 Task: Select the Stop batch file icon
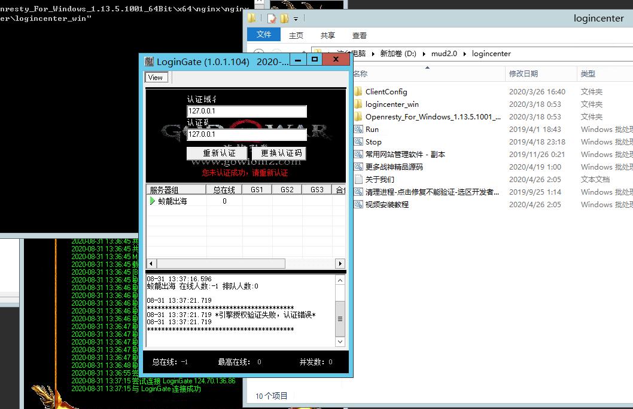pyautogui.click(x=358, y=142)
